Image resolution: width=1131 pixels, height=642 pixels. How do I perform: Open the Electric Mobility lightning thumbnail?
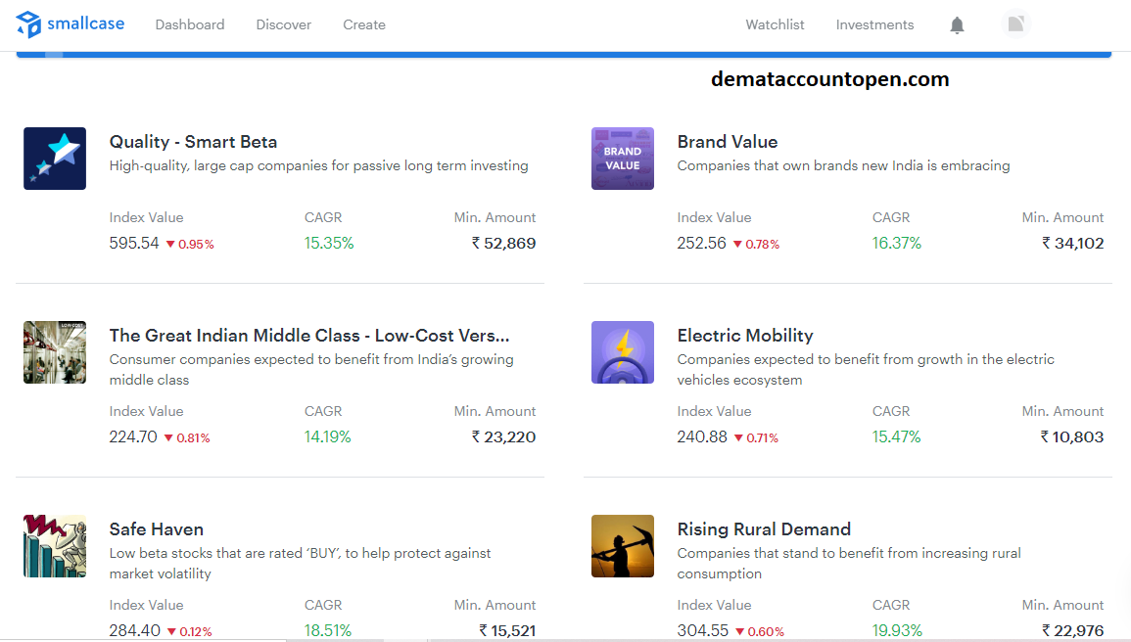623,352
